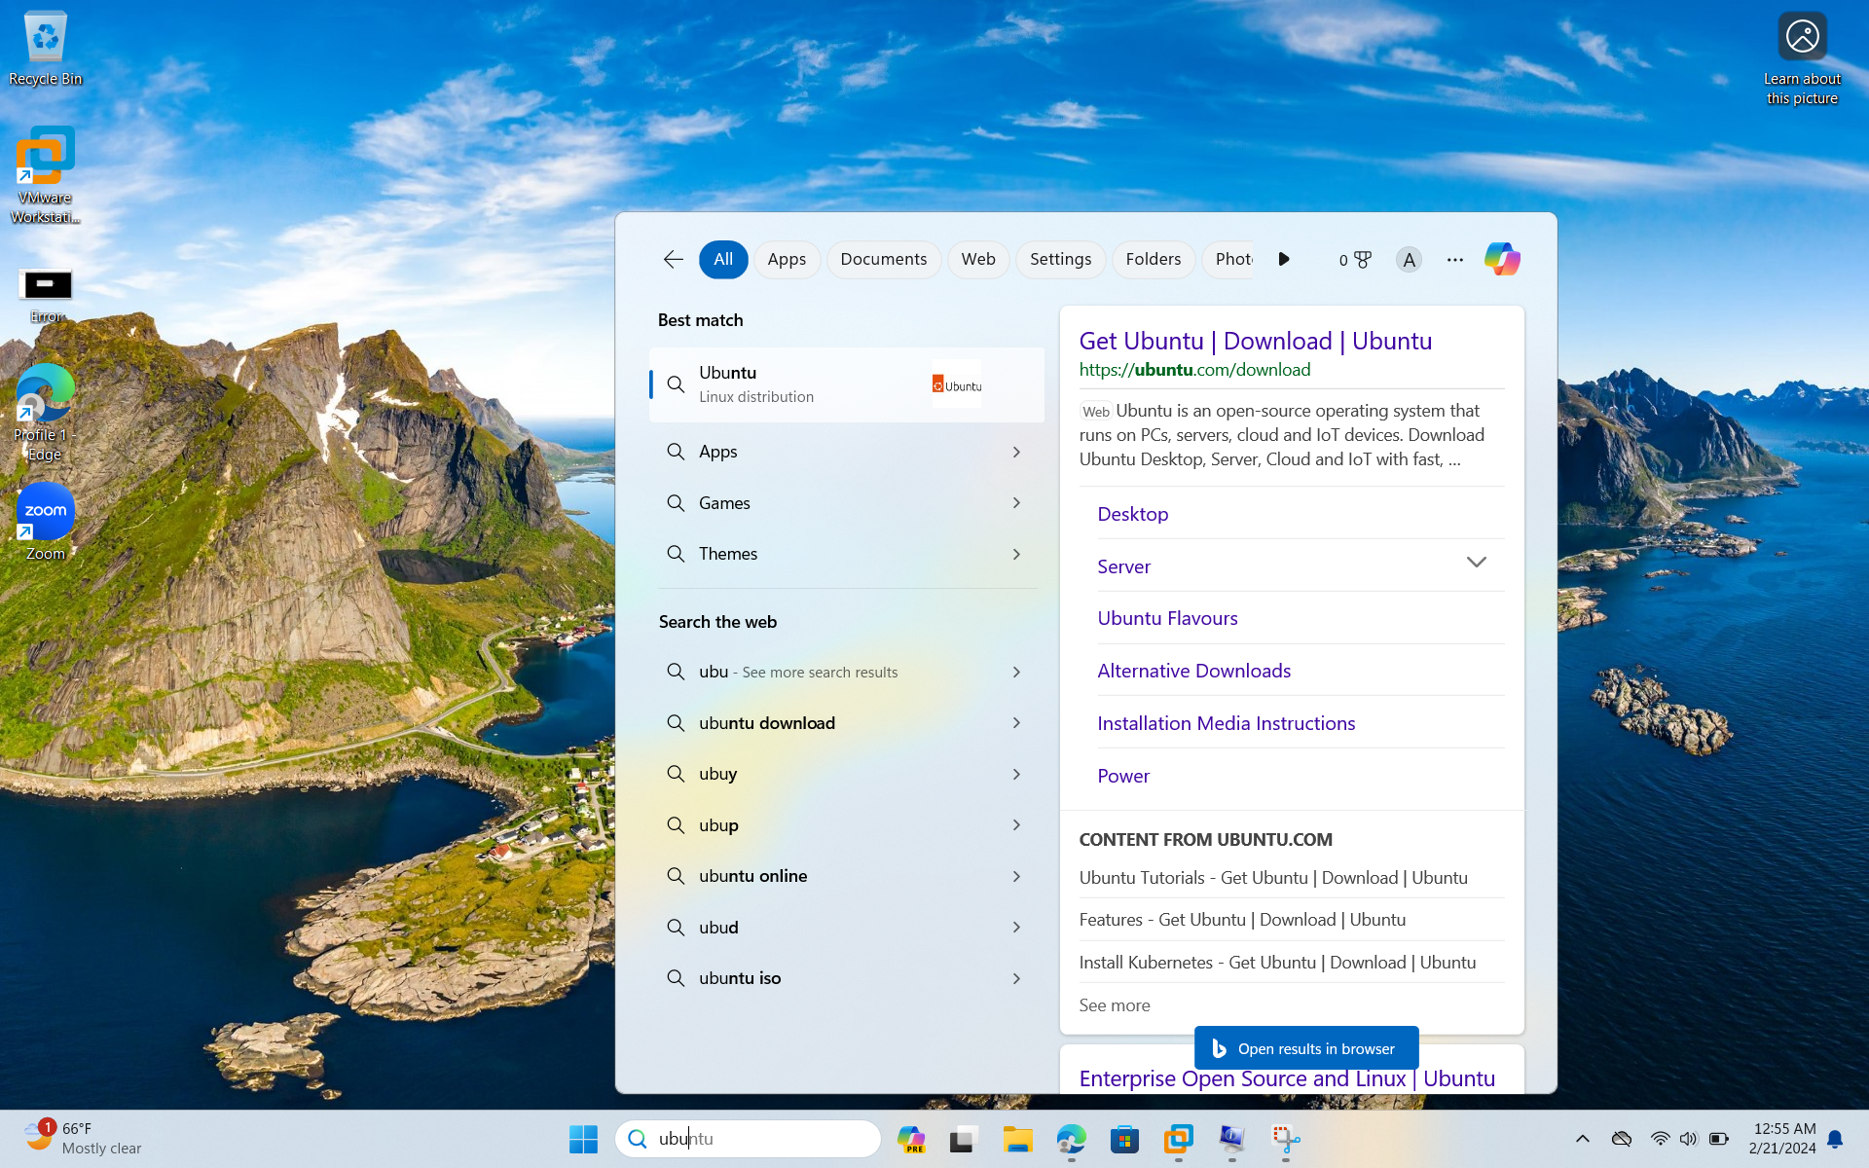Open Microsoft Store from the taskbar
Viewport: 1869px width, 1168px height.
pyautogui.click(x=1124, y=1139)
